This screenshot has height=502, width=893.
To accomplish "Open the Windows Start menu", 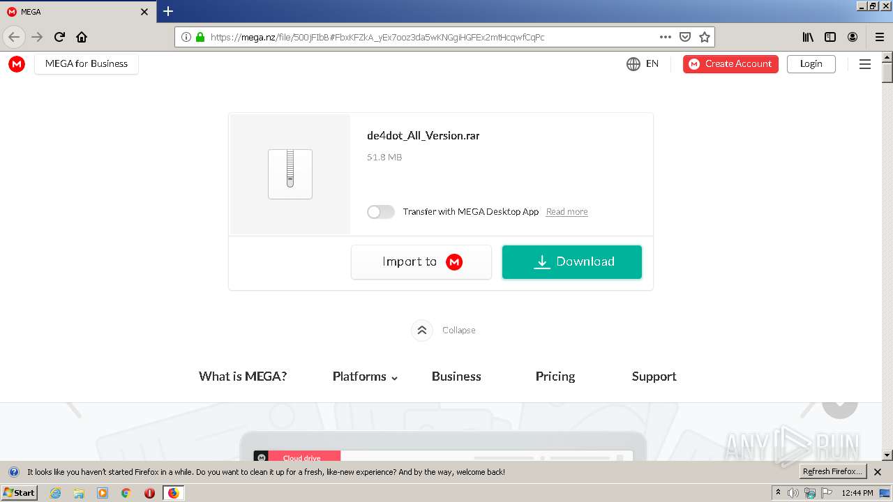I will coord(19,493).
